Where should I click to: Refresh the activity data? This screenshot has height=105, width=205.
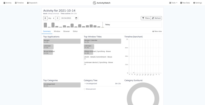tap(156, 18)
